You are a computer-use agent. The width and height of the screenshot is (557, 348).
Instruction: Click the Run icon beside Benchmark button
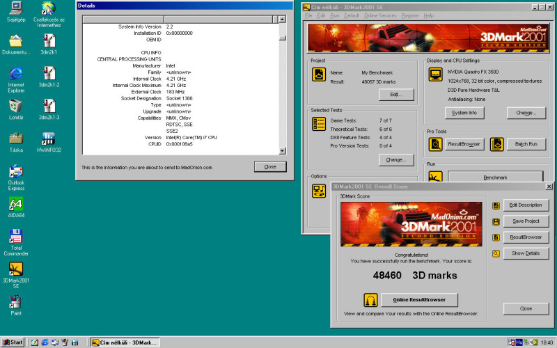pos(435,177)
